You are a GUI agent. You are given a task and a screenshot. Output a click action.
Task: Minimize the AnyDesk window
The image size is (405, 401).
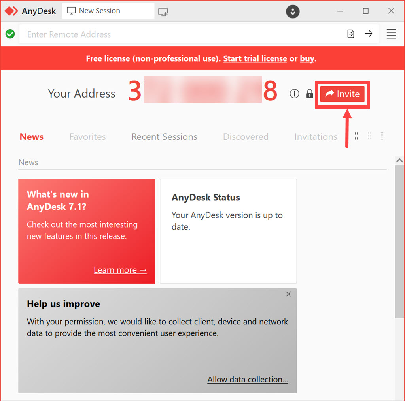(340, 11)
